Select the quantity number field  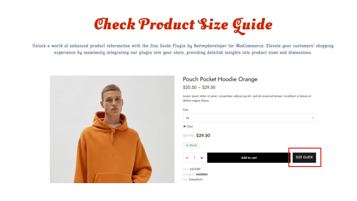[194, 158]
